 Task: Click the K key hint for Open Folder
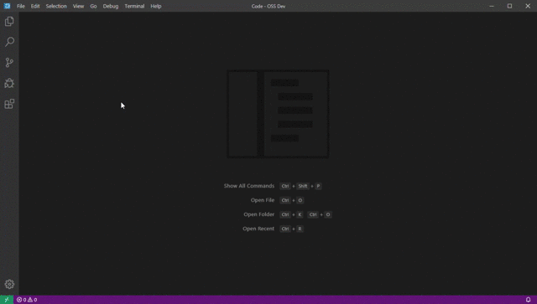(x=300, y=214)
